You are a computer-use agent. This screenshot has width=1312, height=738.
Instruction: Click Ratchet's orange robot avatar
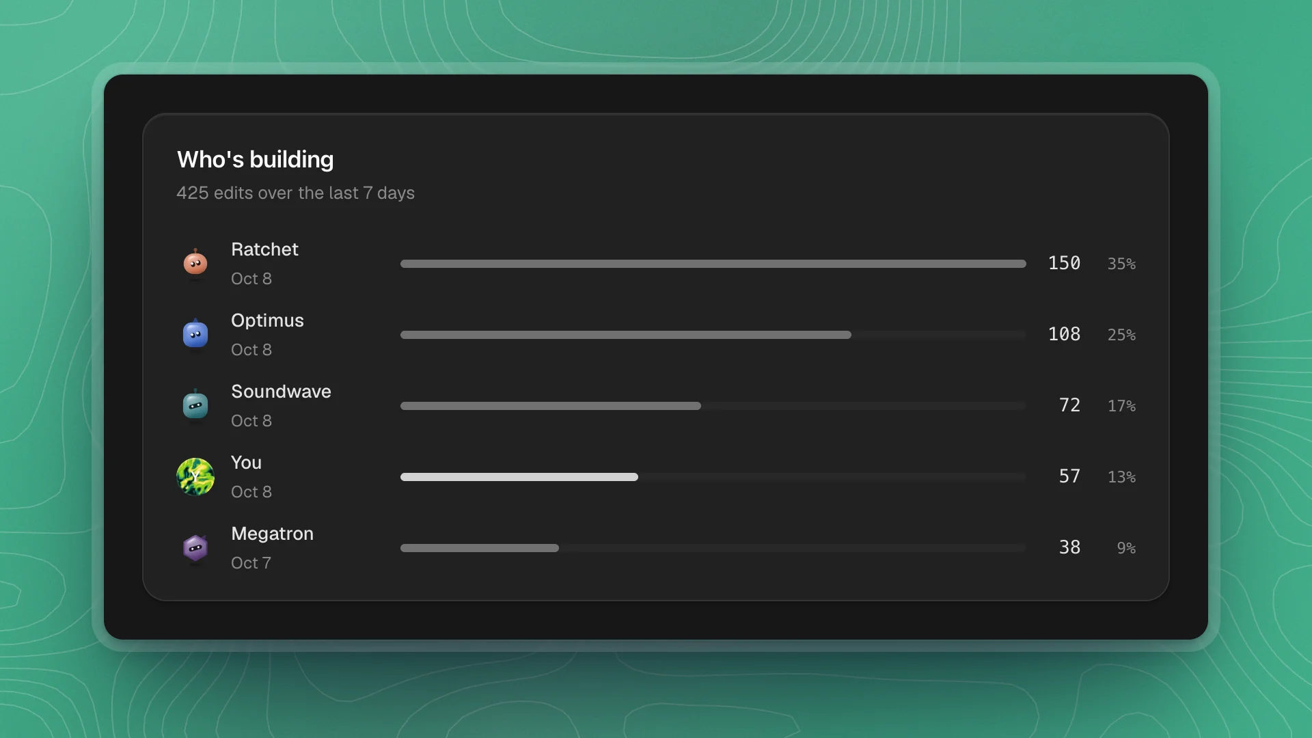(195, 263)
